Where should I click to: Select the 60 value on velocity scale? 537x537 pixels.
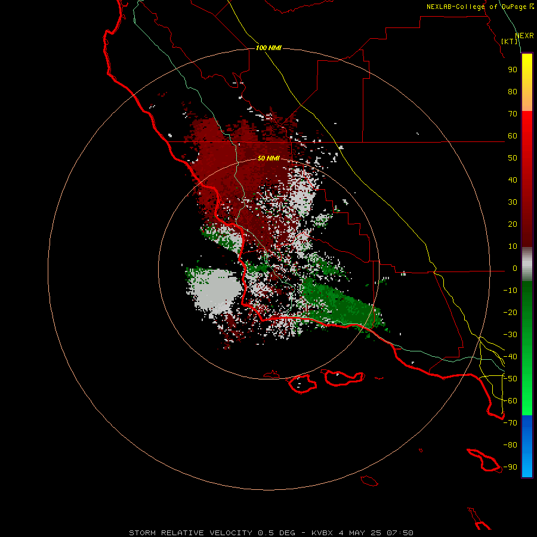click(513, 136)
